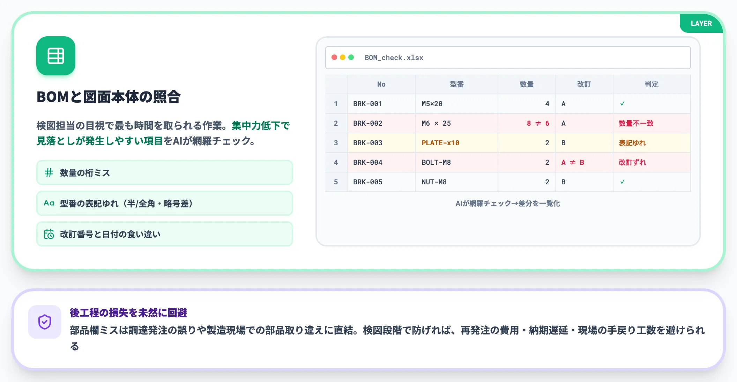
Task: Select cell BRK-004
Action: [381, 162]
